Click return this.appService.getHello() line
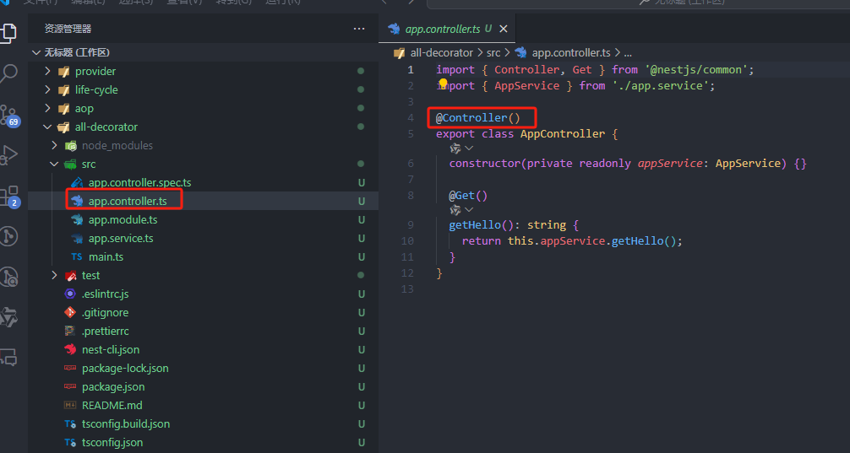This screenshot has width=850, height=453. [572, 241]
